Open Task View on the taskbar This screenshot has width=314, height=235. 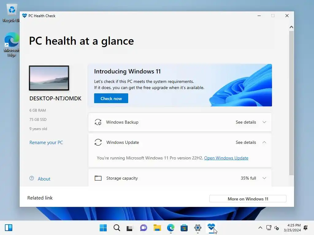[x=130, y=228]
